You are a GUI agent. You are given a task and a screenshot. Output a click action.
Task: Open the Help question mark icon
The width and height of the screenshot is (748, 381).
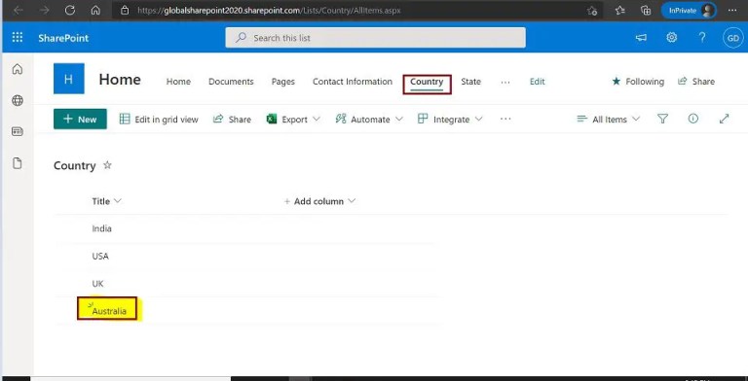(x=701, y=38)
